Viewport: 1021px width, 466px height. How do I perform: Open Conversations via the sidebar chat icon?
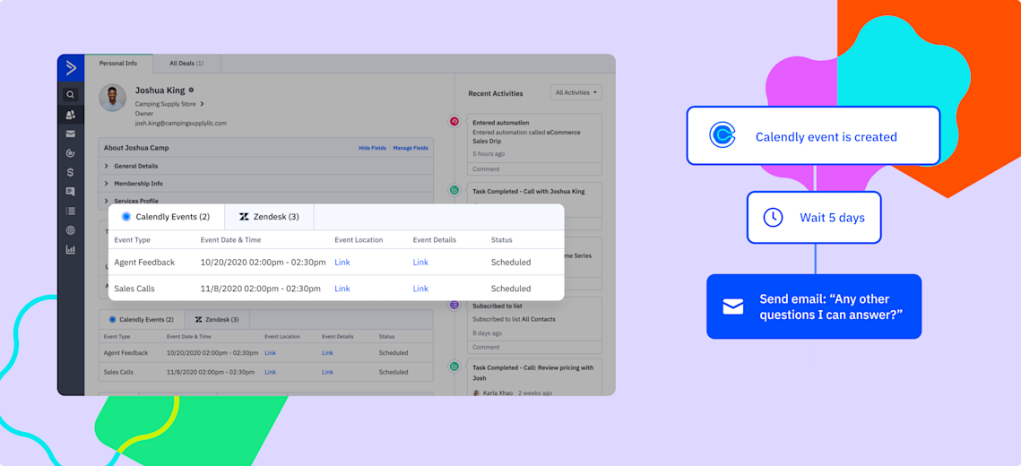(x=70, y=192)
